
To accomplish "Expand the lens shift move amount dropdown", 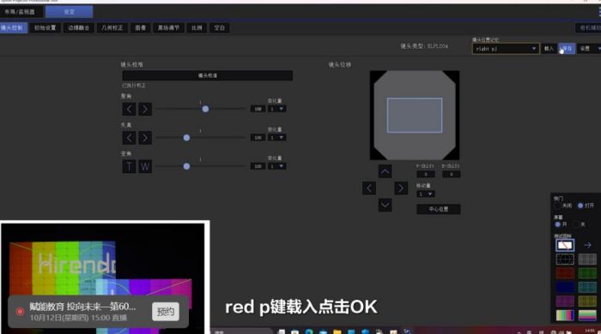I will (x=426, y=194).
